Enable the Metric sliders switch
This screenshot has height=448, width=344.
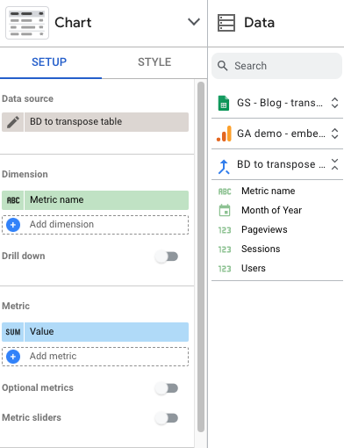(x=167, y=418)
